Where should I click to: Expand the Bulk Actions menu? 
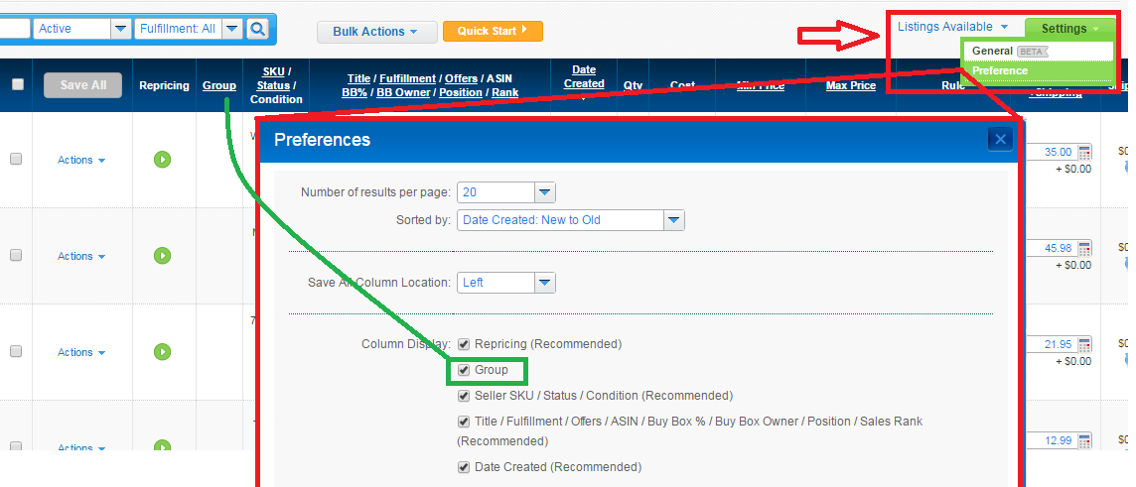click(376, 32)
